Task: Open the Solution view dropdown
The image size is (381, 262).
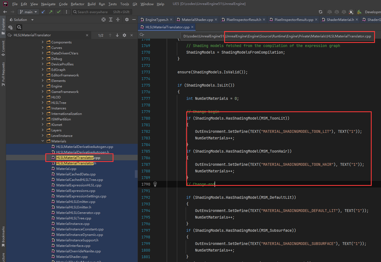Action: point(32,20)
